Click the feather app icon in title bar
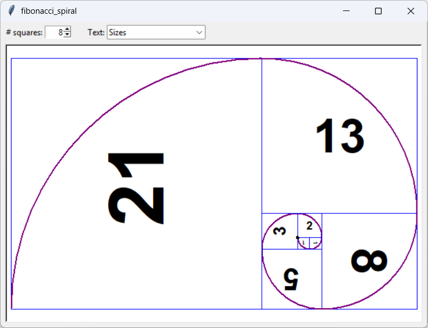428x328 pixels. tap(11, 11)
